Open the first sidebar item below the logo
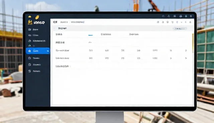214x123 pixels. (33, 29)
